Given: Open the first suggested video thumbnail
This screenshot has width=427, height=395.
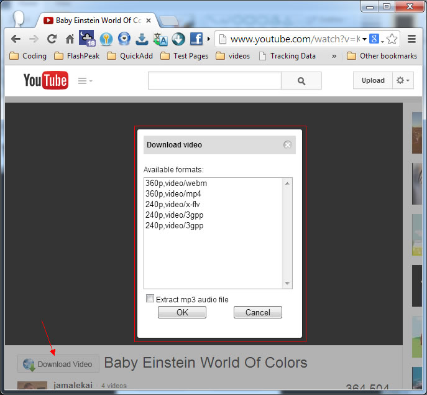Looking at the screenshot, I should point(417,132).
